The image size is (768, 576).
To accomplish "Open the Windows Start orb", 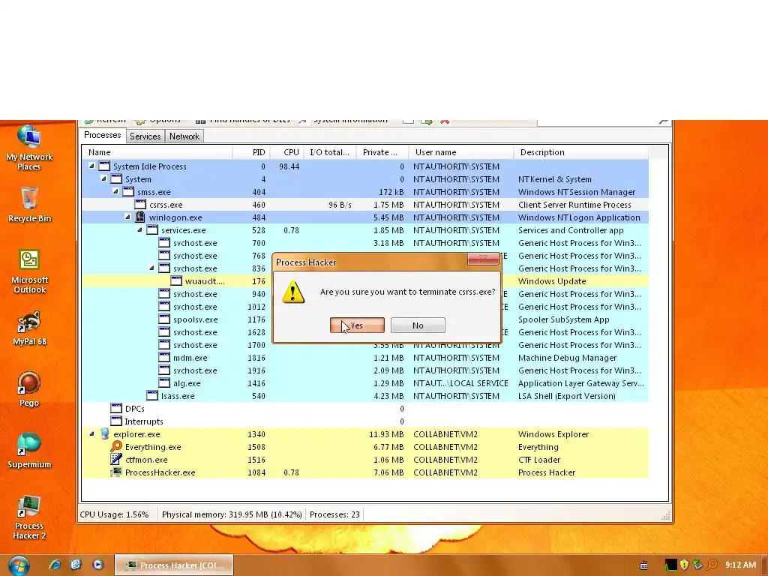I will pos(19,565).
